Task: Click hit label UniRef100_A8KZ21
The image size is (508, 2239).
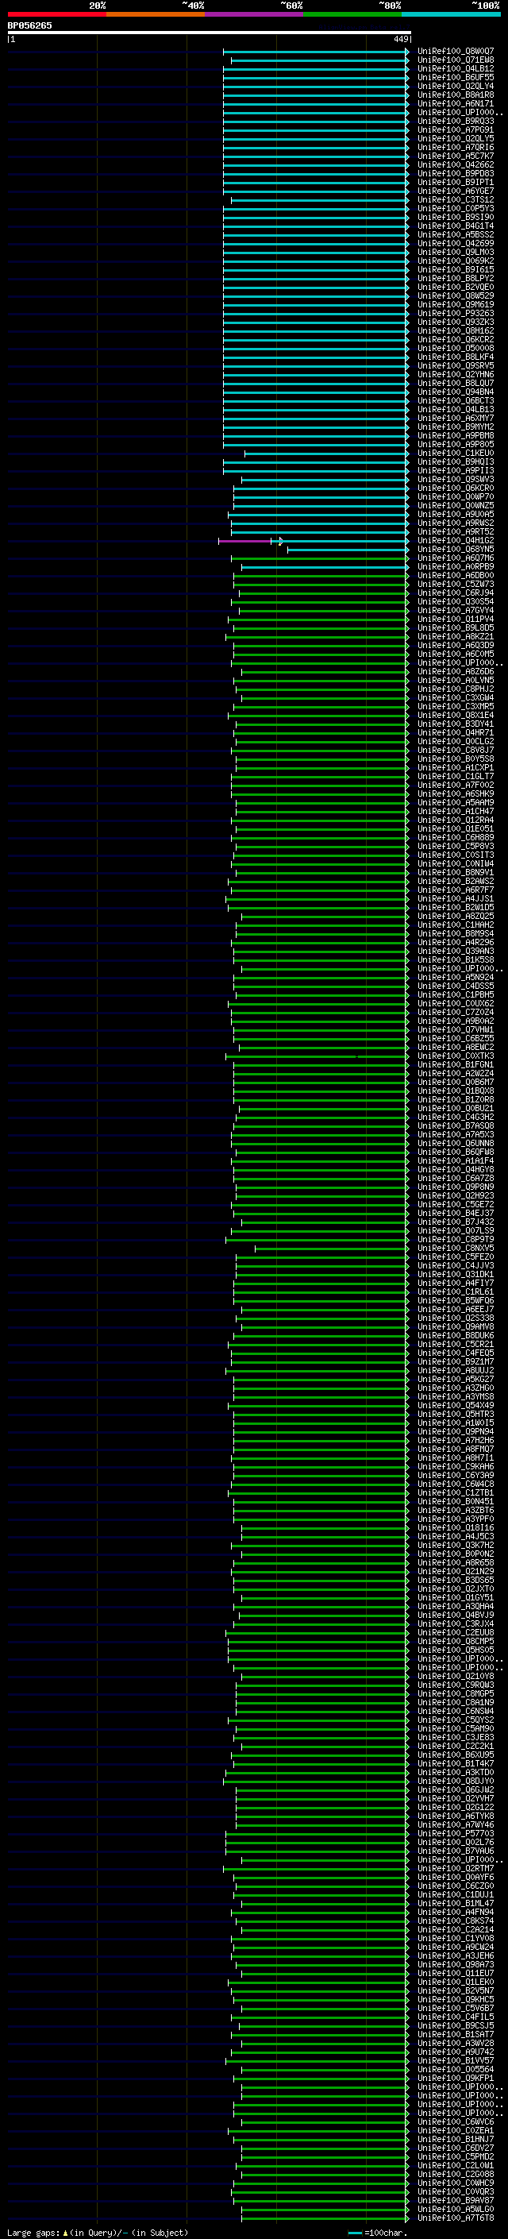Action: coord(455,636)
